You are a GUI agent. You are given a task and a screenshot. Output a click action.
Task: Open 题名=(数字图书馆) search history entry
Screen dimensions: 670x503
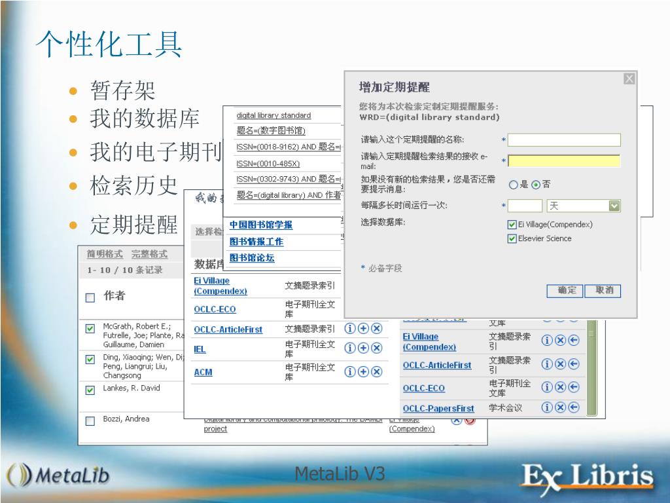click(x=271, y=131)
